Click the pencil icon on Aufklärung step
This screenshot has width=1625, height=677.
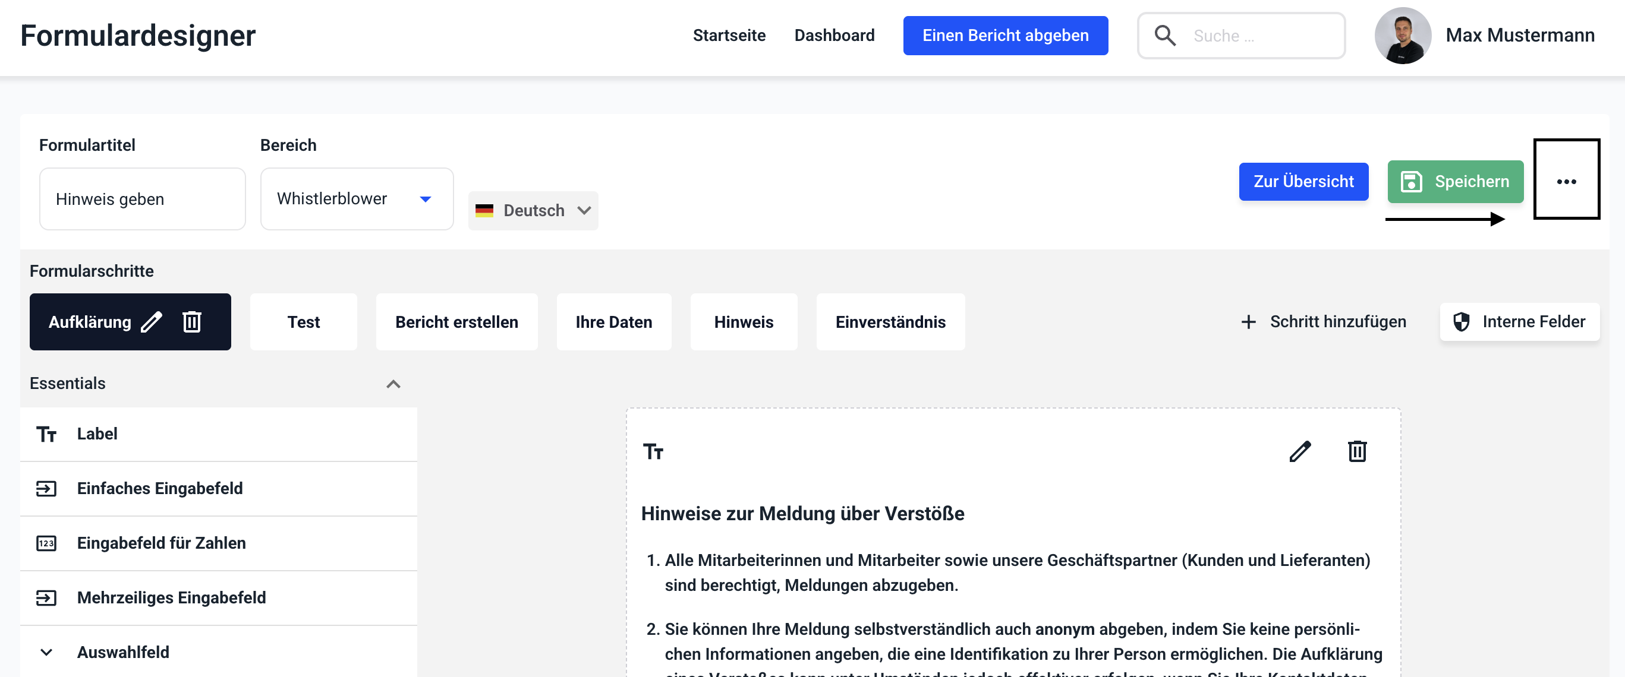[152, 321]
